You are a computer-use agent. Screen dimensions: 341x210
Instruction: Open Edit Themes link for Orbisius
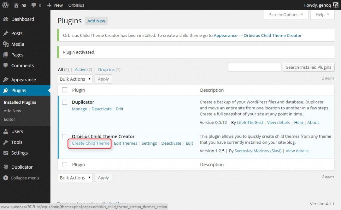tap(126, 143)
